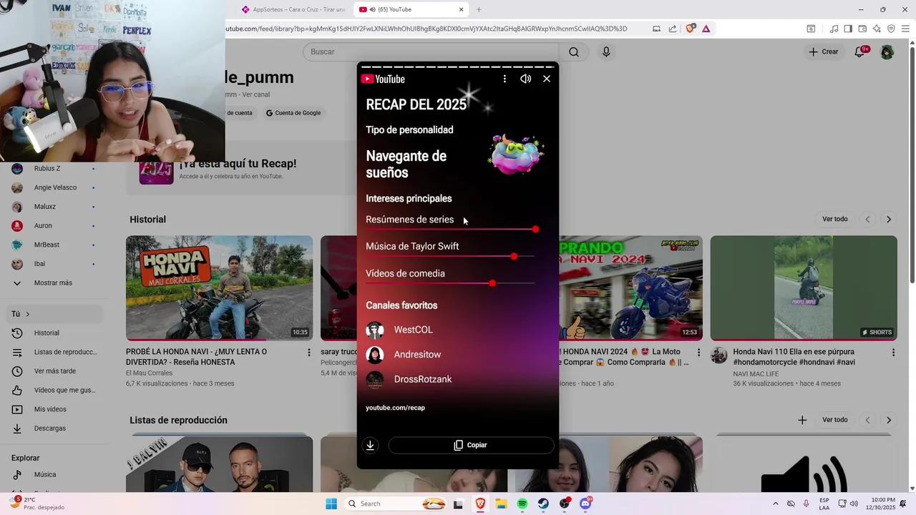This screenshot has width=916, height=515.
Task: Open Vídeos que me gustan in sidebar
Action: (54, 390)
